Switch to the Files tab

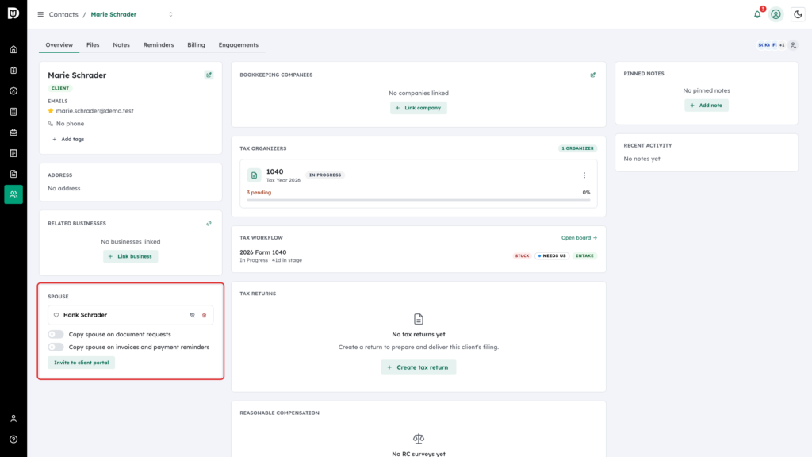click(93, 45)
